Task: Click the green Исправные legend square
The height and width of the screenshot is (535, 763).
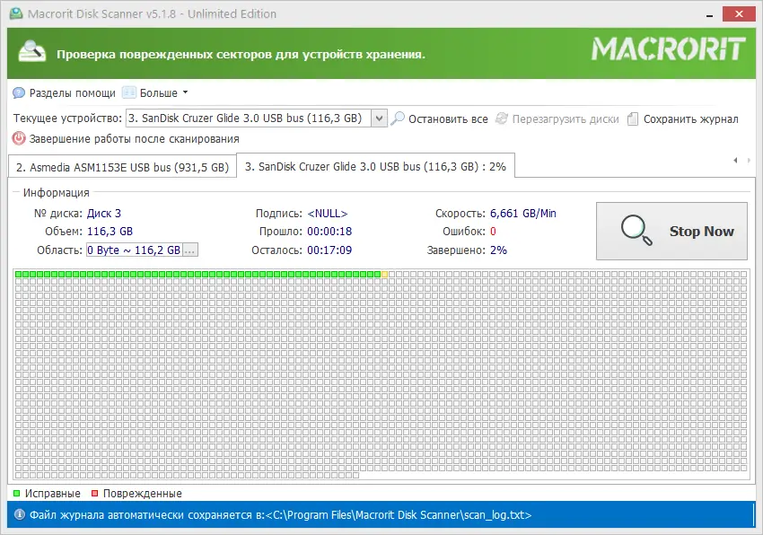Action: [16, 493]
